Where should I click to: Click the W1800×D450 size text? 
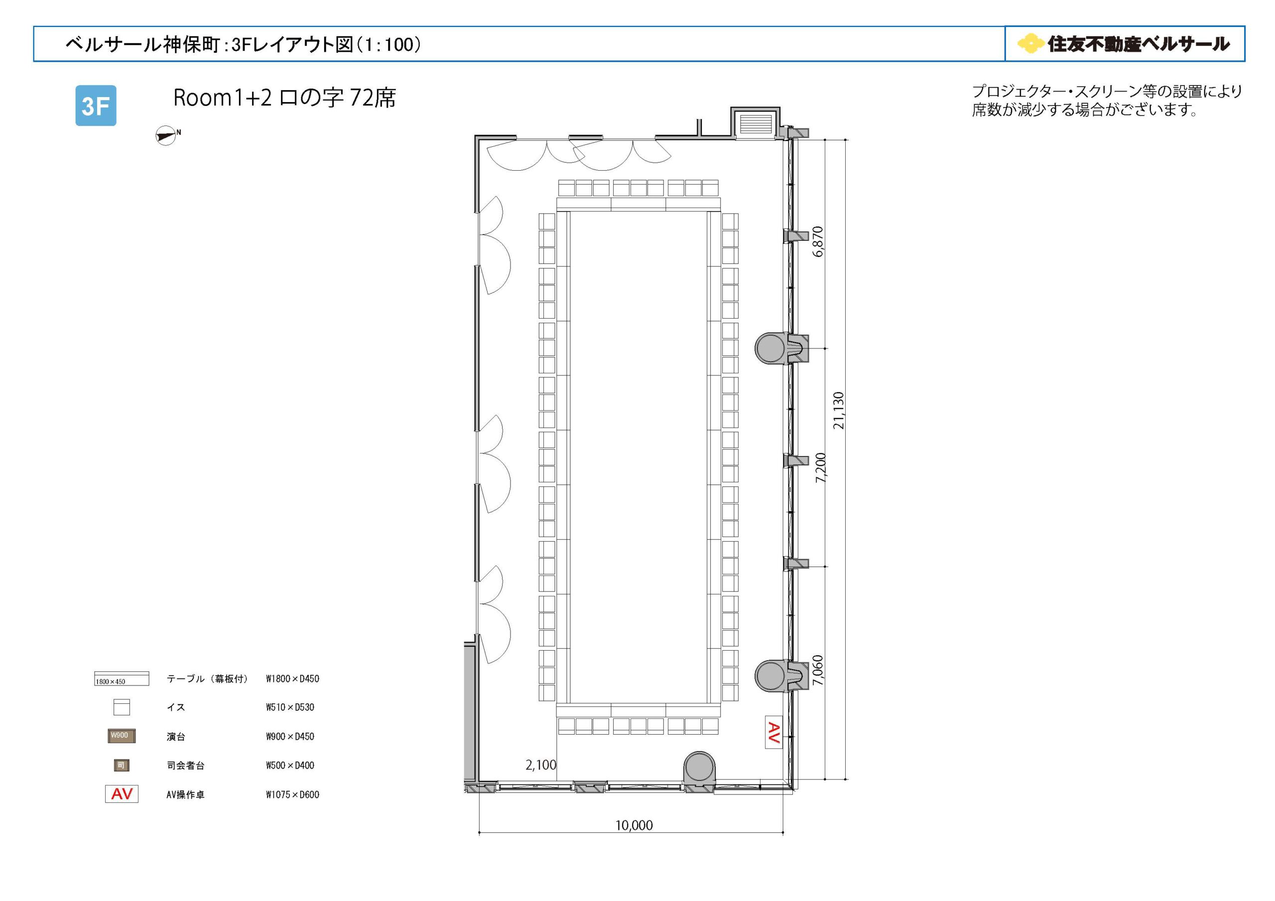coord(293,678)
